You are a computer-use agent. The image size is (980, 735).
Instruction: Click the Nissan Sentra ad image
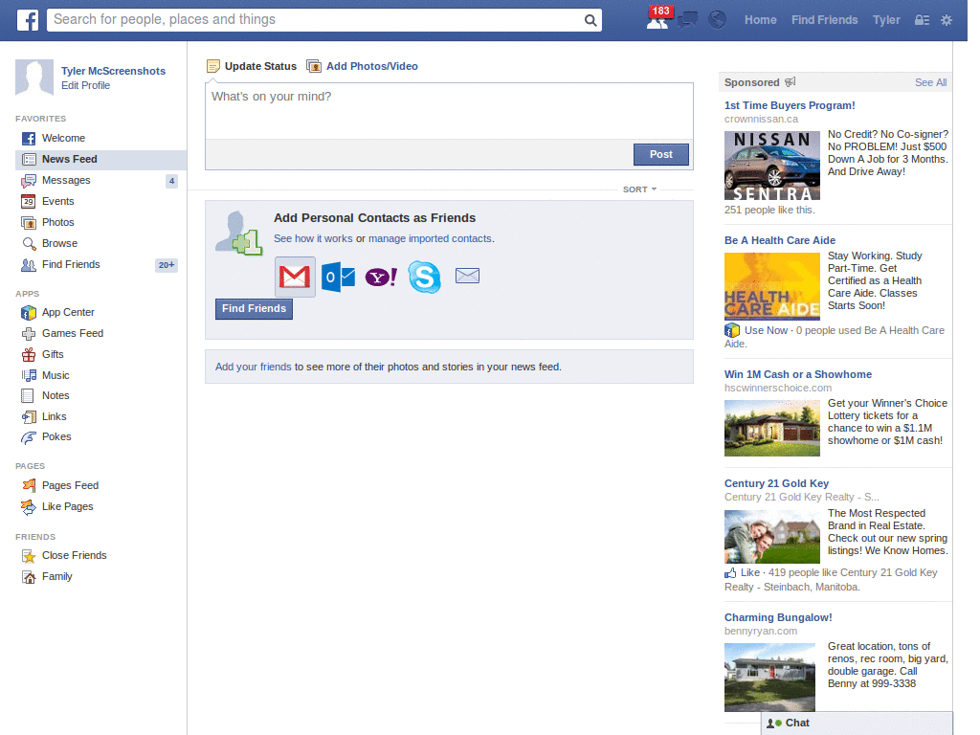coord(772,166)
